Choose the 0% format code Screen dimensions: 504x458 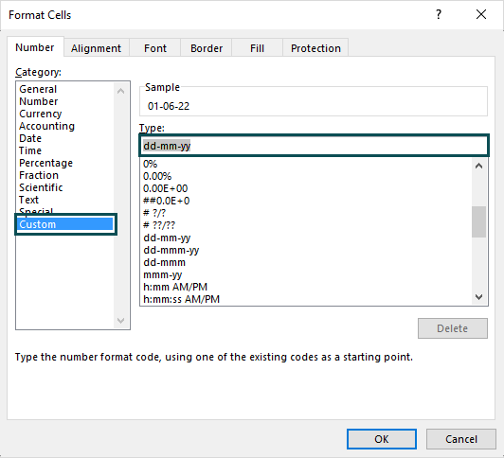(x=307, y=164)
